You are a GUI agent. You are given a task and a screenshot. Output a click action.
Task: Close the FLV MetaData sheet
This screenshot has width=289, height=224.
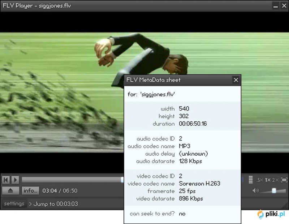pos(236,80)
